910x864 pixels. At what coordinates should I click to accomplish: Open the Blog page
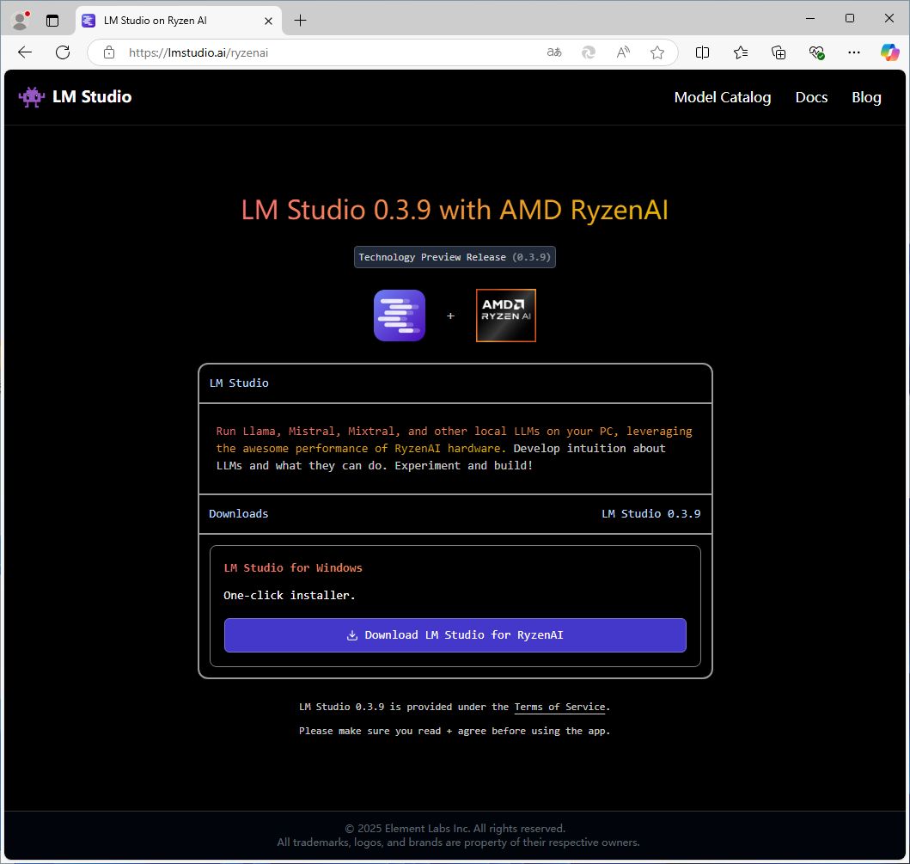pos(866,97)
